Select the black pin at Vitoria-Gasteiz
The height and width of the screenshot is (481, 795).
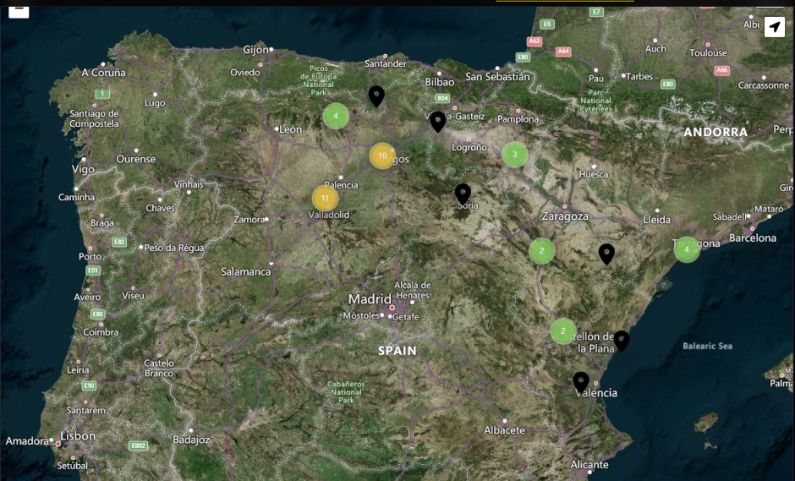coord(437,122)
